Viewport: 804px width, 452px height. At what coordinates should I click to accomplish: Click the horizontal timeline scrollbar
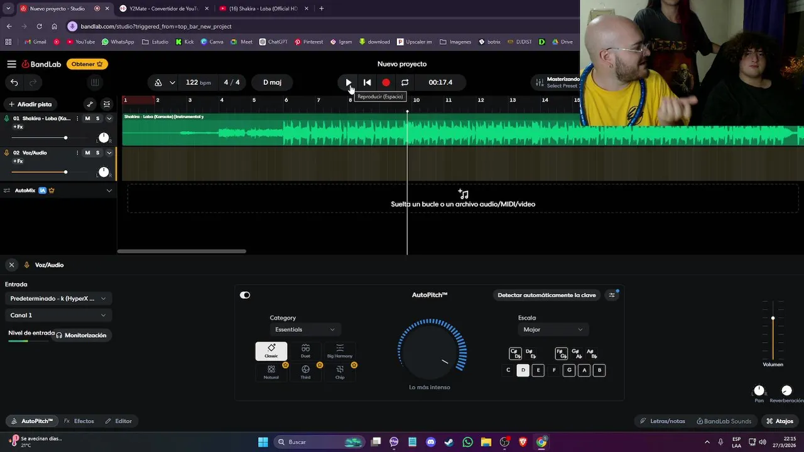tap(182, 252)
